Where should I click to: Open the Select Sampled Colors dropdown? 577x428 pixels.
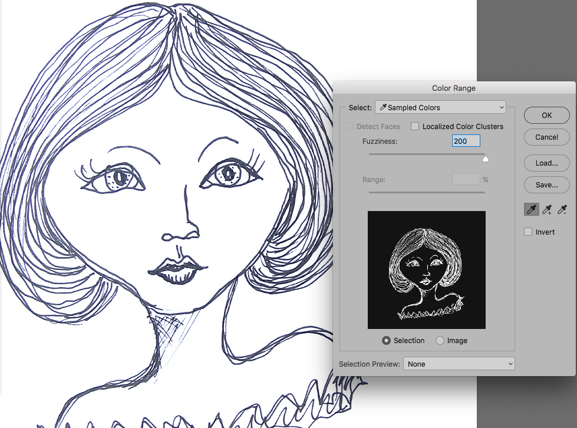[x=440, y=107]
